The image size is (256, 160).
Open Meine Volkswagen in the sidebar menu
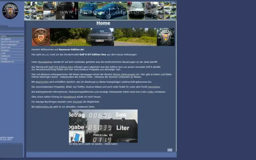(12, 44)
